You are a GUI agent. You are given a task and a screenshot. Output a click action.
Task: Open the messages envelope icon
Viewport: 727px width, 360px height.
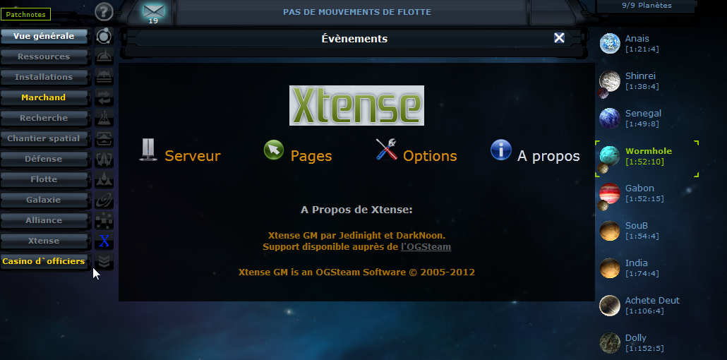tap(152, 11)
